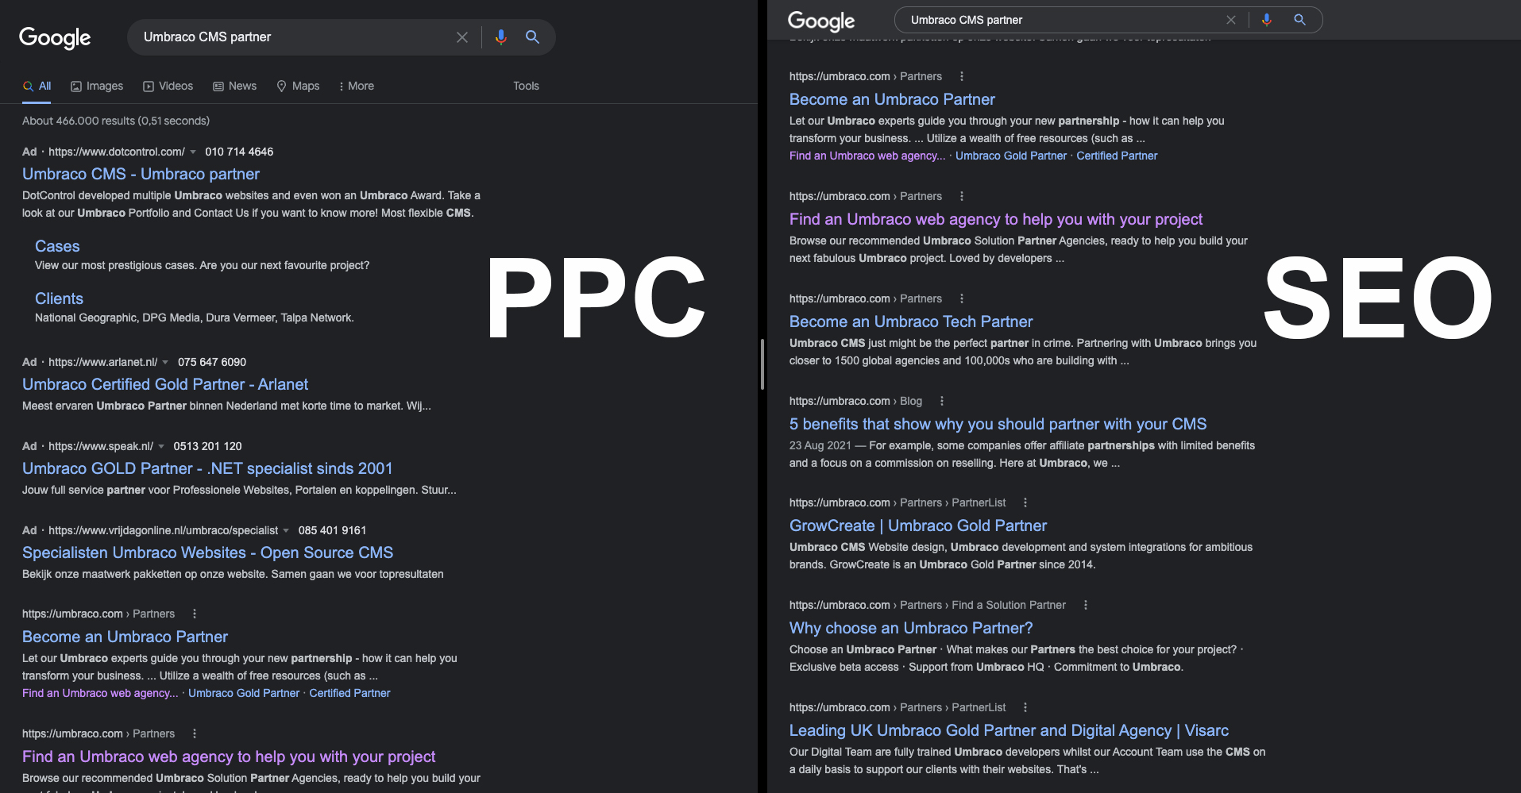Click the 075 647 6090 phone number in Arlanet ad
The width and height of the screenshot is (1521, 793).
212,362
